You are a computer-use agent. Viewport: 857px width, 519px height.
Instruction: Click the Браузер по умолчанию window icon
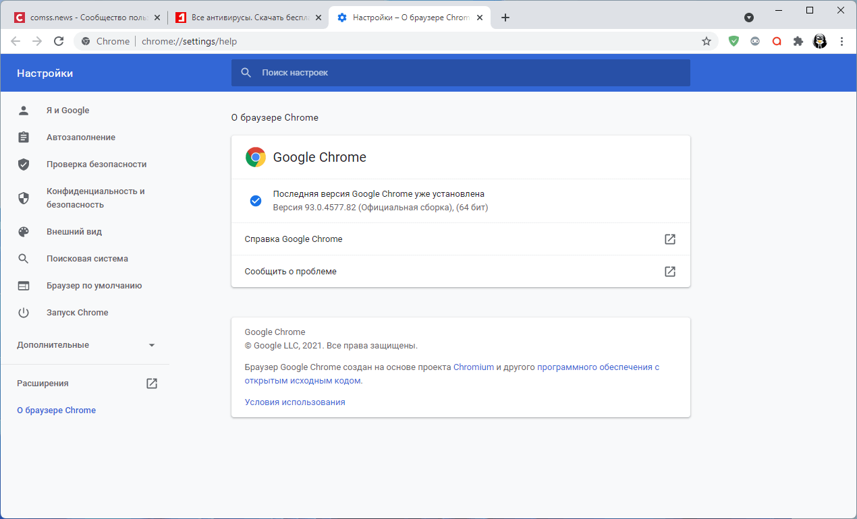(x=24, y=286)
